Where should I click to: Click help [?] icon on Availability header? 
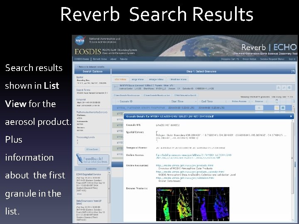point(108,168)
